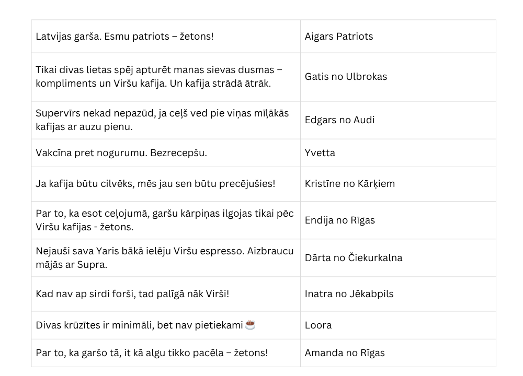Select the Amanda no Rīgas cell
The width and height of the screenshot is (523, 376).
pyautogui.click(x=345, y=353)
